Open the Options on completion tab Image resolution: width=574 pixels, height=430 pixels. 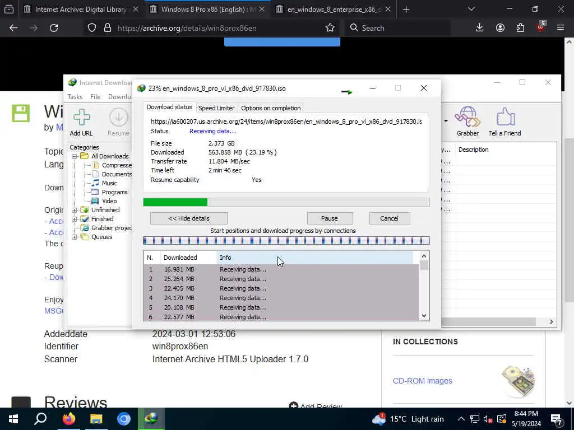[x=271, y=108]
